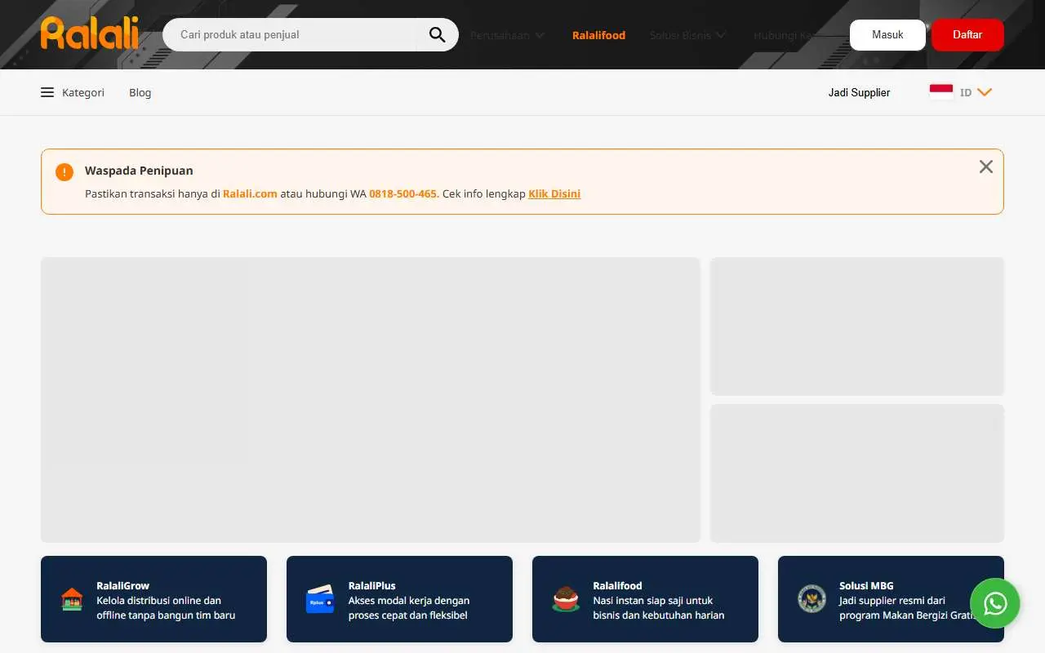Open the Ralali logo homepage
Screen dimensions: 1045x653
pyautogui.click(x=90, y=33)
